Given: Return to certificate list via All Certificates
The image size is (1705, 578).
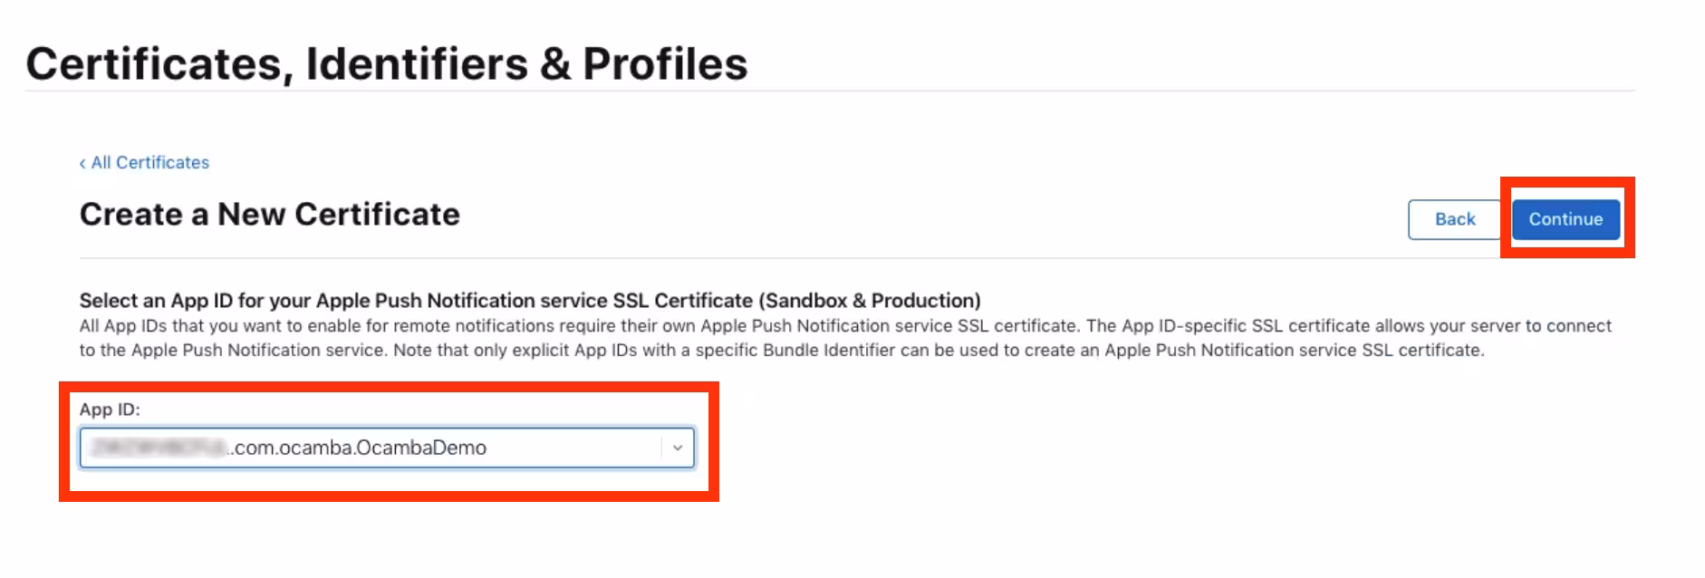Looking at the screenshot, I should pyautogui.click(x=149, y=162).
